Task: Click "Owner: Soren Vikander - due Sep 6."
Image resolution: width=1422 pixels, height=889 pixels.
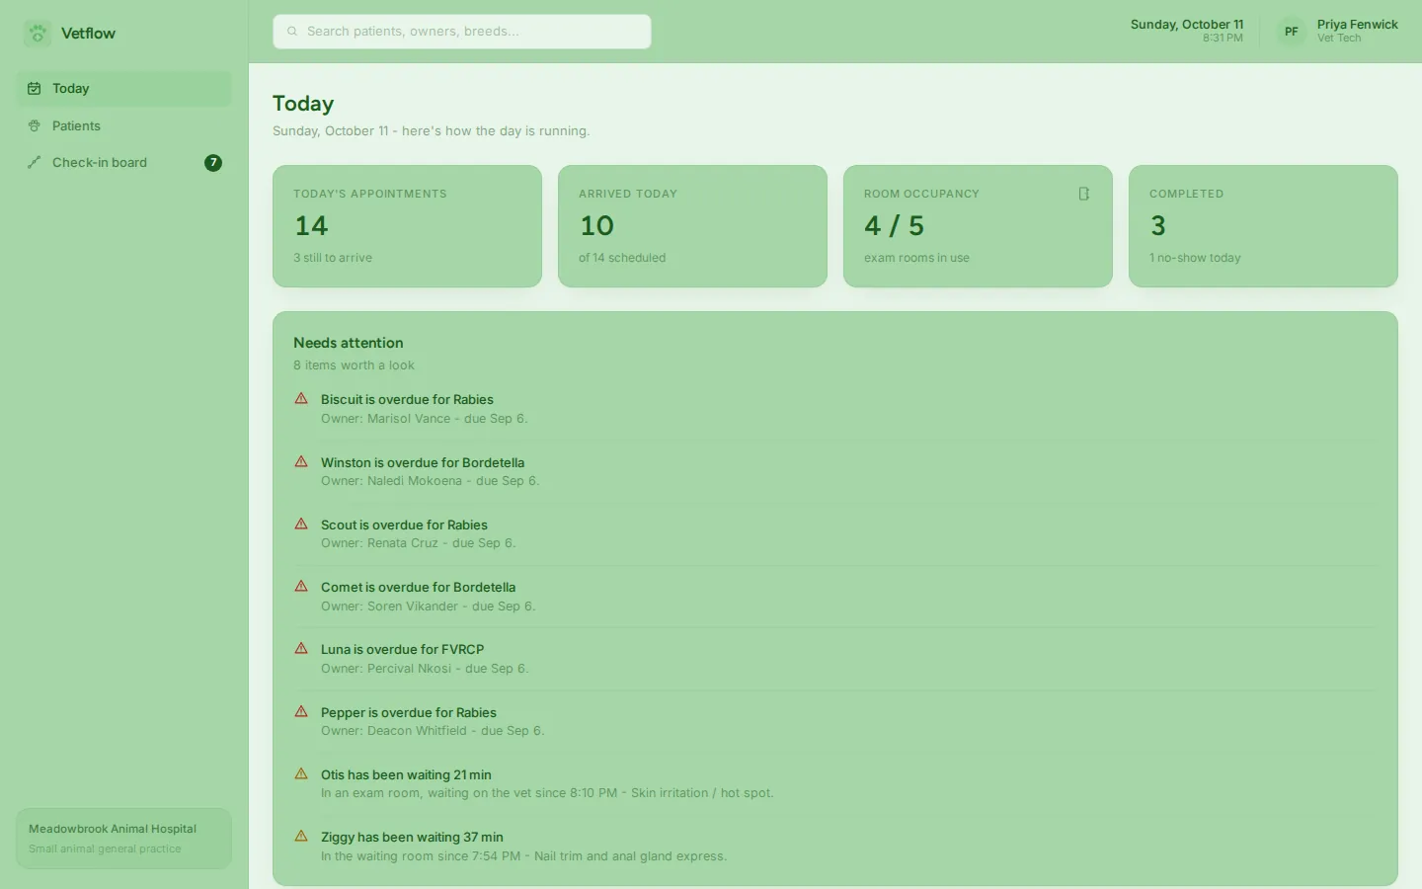Action: 429,606
